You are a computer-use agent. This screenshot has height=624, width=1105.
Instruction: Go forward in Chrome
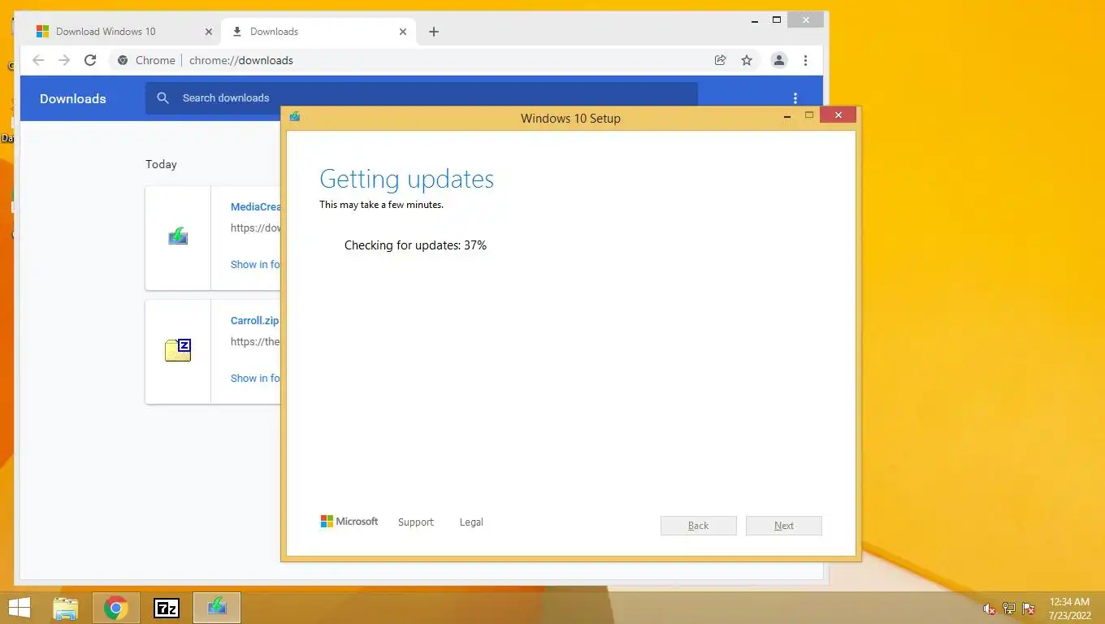click(64, 60)
